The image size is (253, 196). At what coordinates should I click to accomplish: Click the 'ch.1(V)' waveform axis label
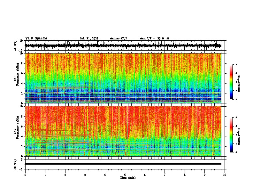15,45
